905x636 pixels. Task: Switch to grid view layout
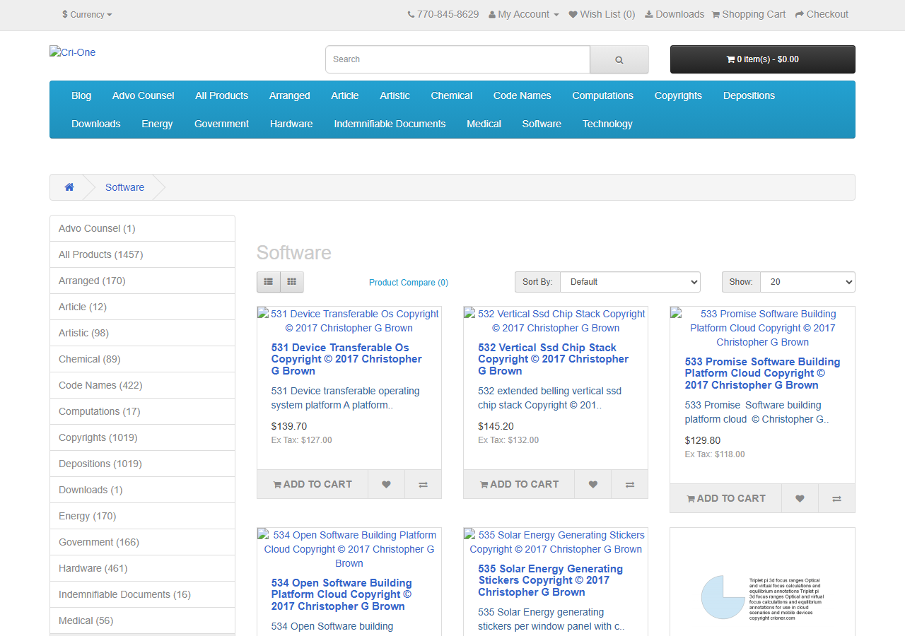click(x=292, y=282)
